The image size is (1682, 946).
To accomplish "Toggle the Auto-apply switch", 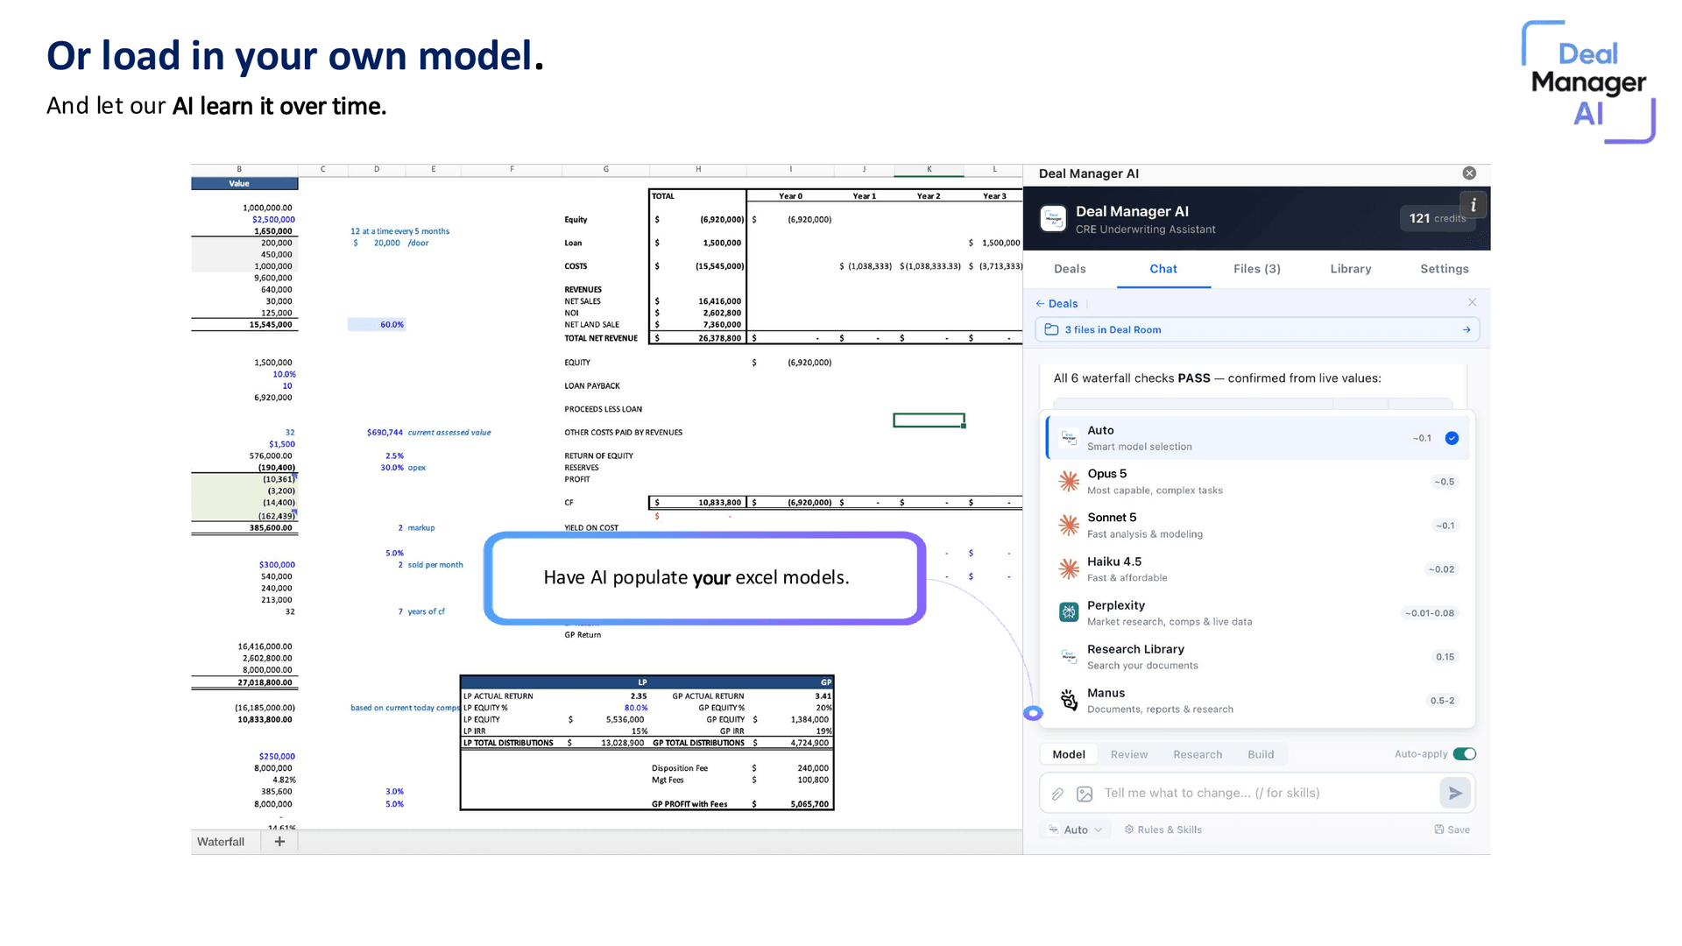I will (x=1464, y=754).
